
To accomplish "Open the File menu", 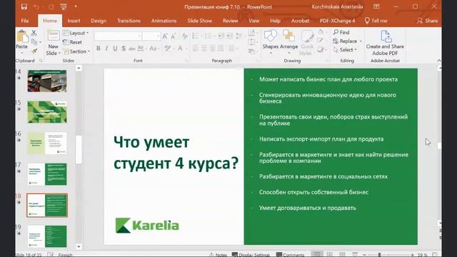I will (x=25, y=21).
